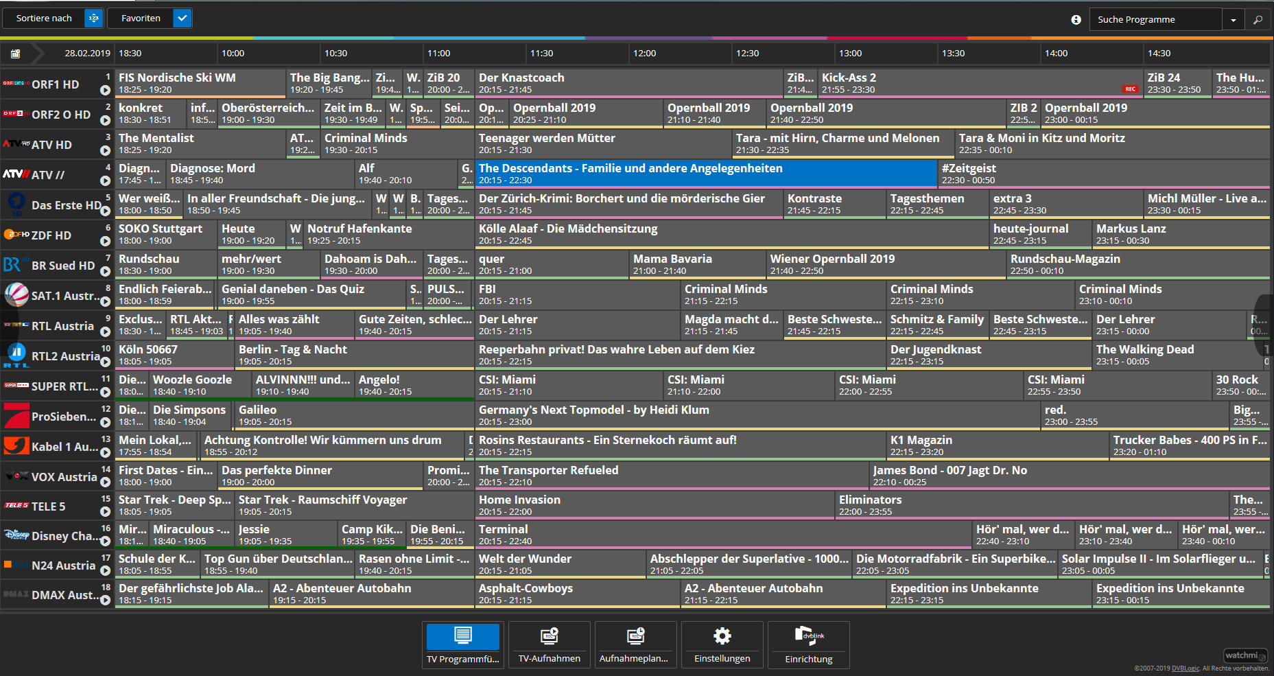The height and width of the screenshot is (676, 1274).
Task: Select The Transporter Refueled on VOX
Action: coord(672,476)
